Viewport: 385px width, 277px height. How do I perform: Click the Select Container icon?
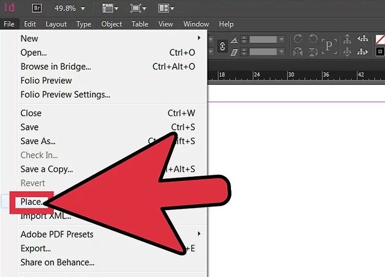coord(347,39)
